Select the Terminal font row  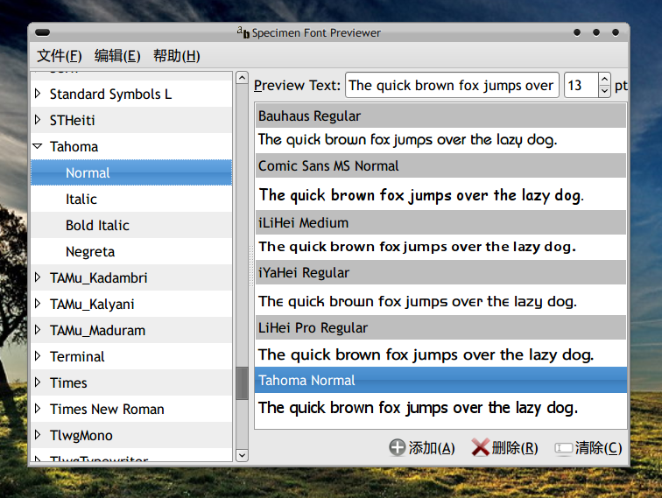131,356
